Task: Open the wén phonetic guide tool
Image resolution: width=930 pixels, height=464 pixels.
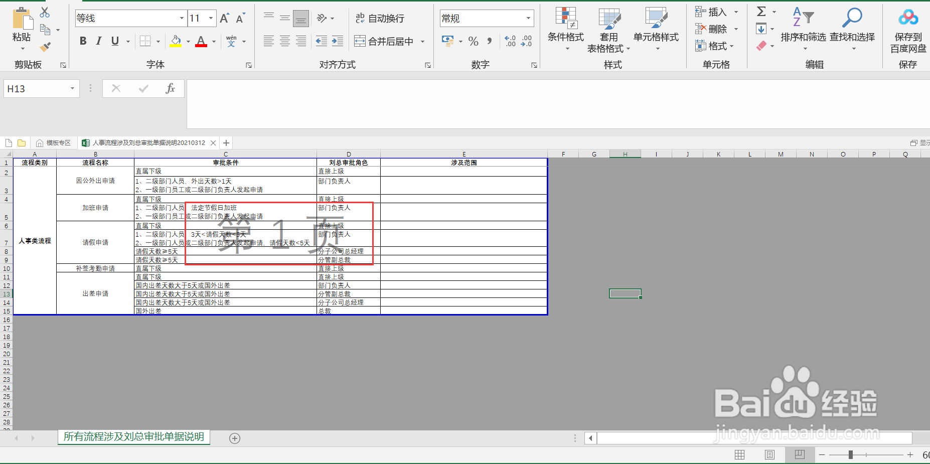Action: click(x=231, y=41)
